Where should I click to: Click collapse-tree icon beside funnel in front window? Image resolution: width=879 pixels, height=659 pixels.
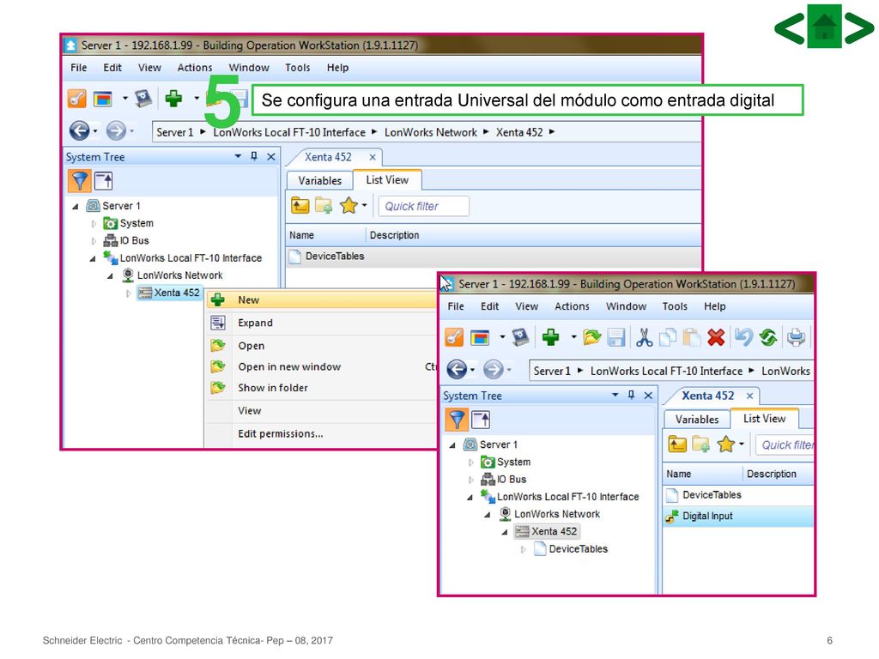[x=481, y=419]
